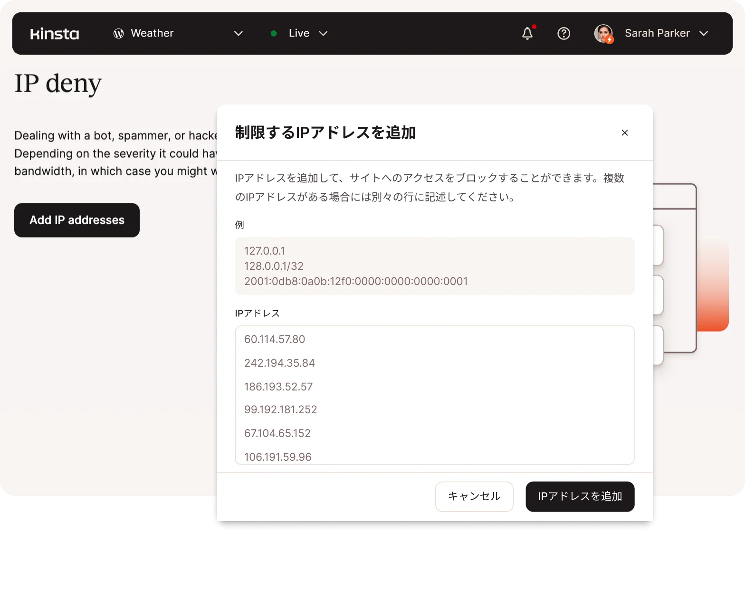Click the WordPress icon beside Weather
745x608 pixels.
click(x=118, y=34)
